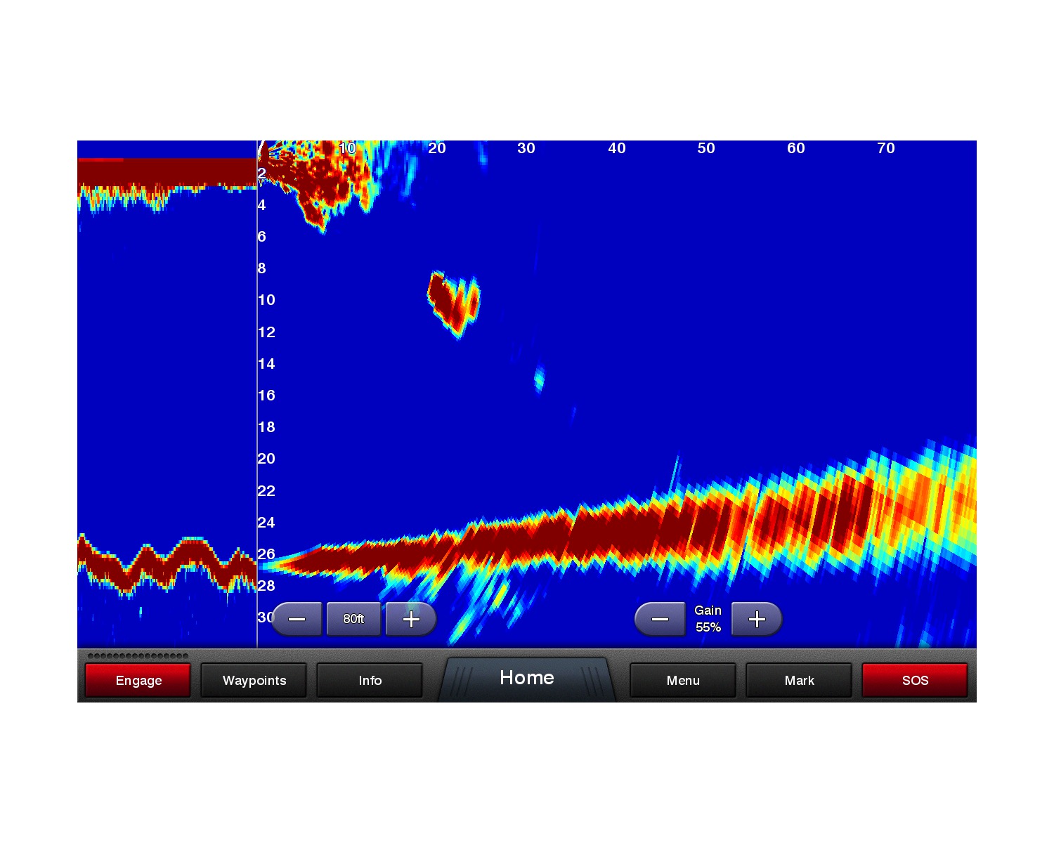Increase gain with the plus button

pyautogui.click(x=757, y=619)
